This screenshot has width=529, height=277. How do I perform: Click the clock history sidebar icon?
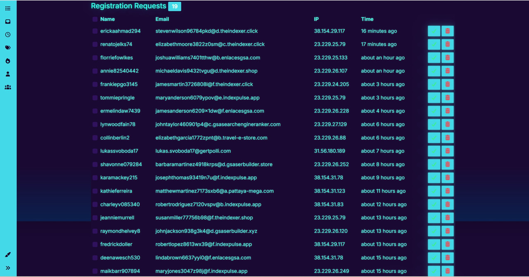point(8,35)
